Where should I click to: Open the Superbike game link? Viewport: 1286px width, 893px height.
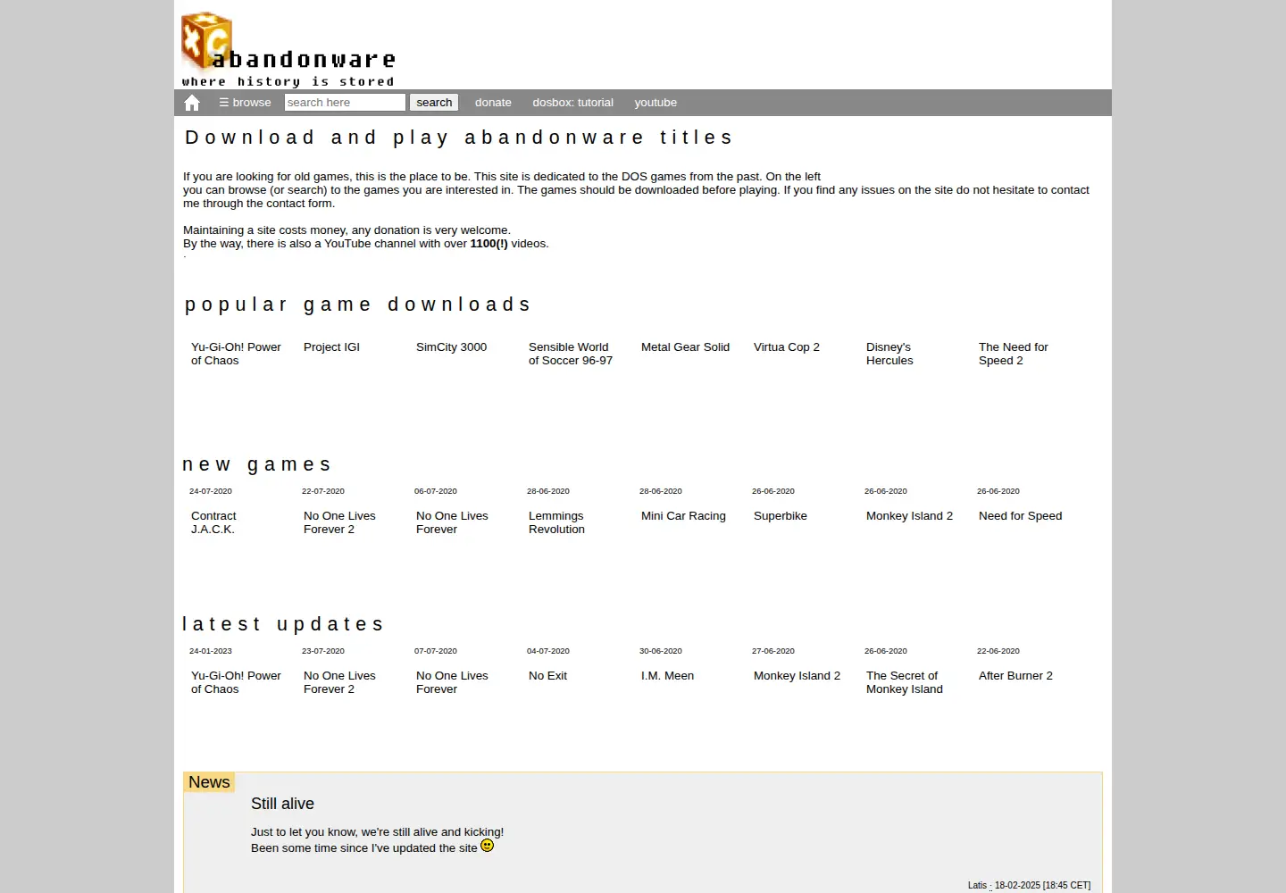[781, 516]
